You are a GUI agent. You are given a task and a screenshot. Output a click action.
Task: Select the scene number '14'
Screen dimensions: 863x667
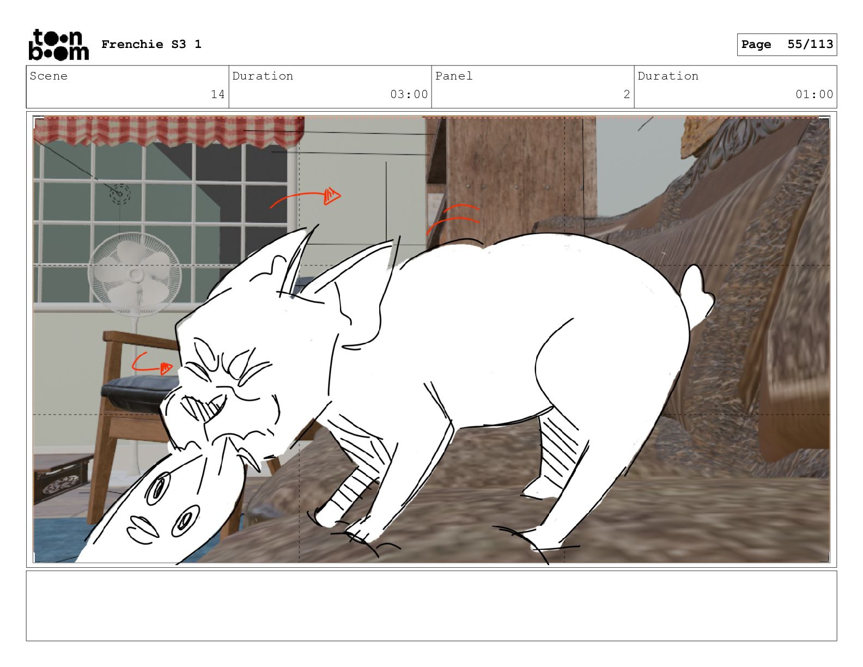(x=218, y=94)
